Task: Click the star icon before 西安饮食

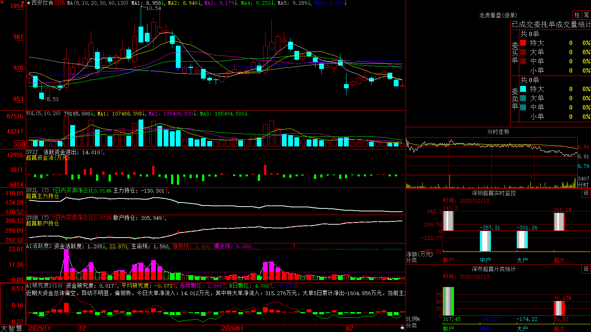Action: tap(29, 3)
